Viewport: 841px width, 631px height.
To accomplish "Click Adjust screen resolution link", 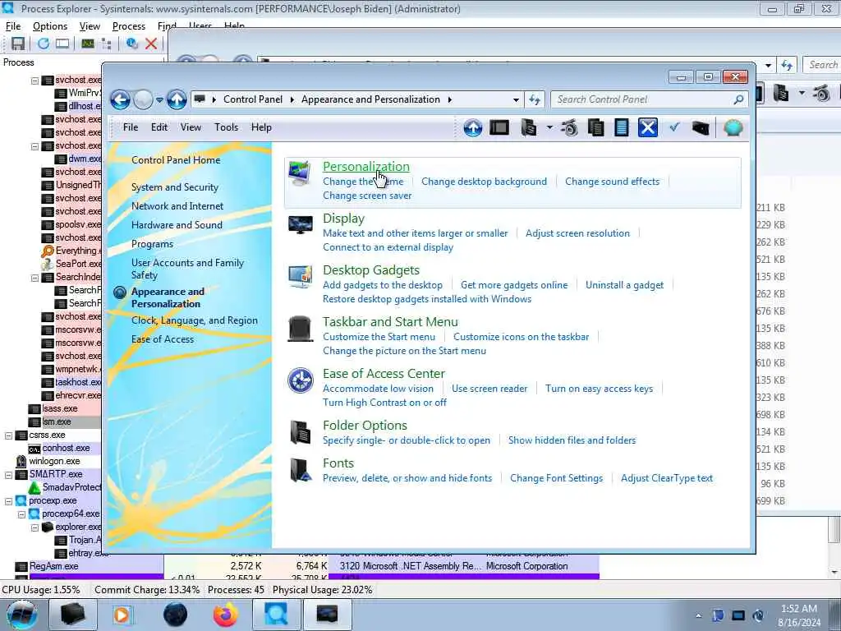I will pos(577,233).
